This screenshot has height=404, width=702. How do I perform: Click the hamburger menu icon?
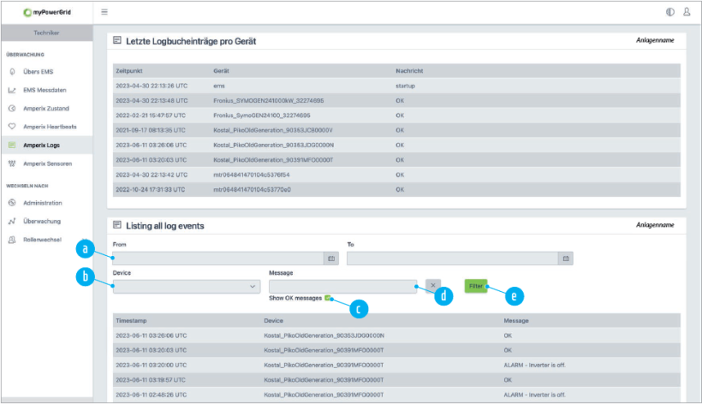point(104,12)
